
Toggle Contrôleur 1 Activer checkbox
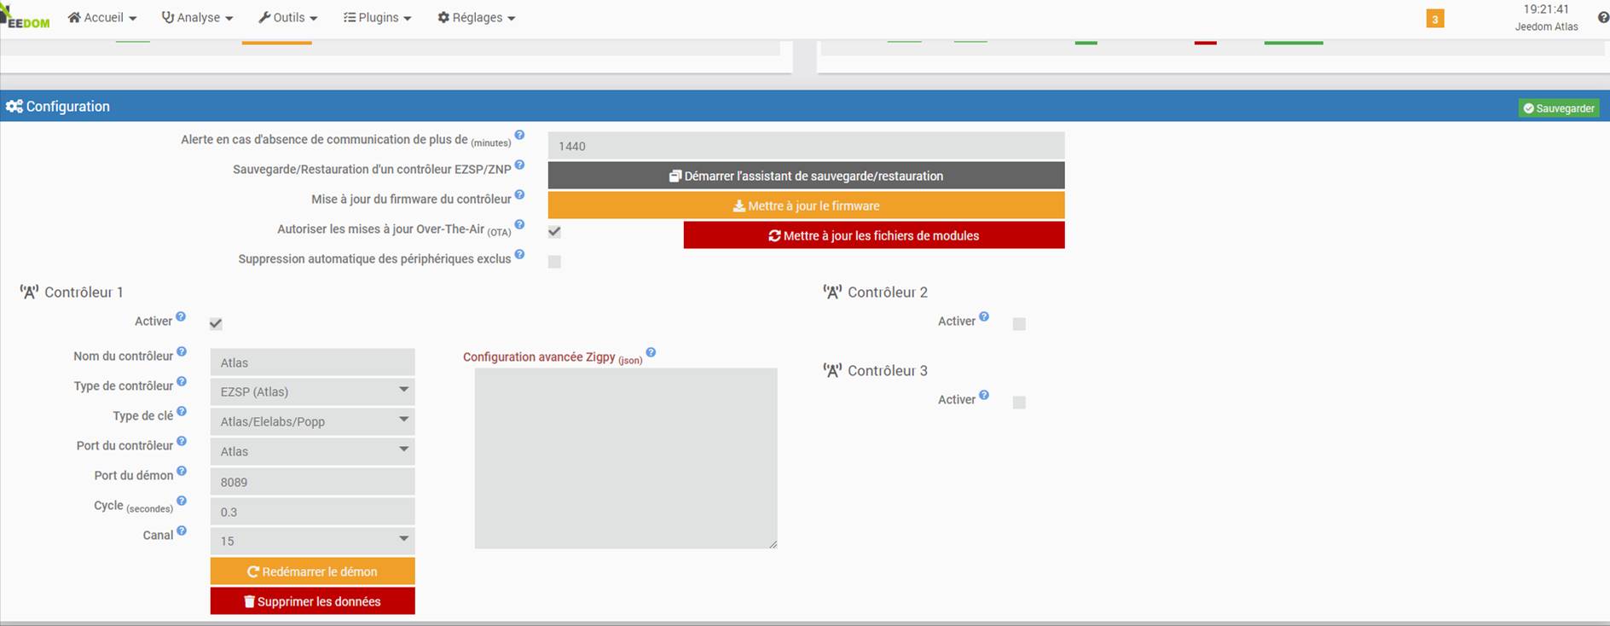click(216, 324)
